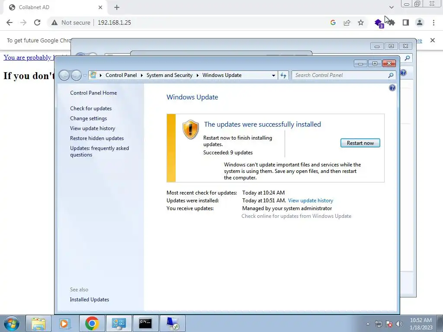
Task: Click Chrome back button
Action: click(x=10, y=22)
